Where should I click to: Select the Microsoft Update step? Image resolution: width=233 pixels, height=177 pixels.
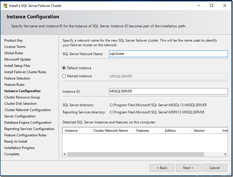[x=17, y=59]
